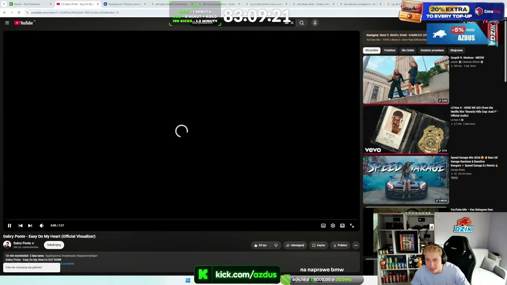507x285 pixels.
Task: Dislike the Gabry Ponte video
Action: [276, 245]
